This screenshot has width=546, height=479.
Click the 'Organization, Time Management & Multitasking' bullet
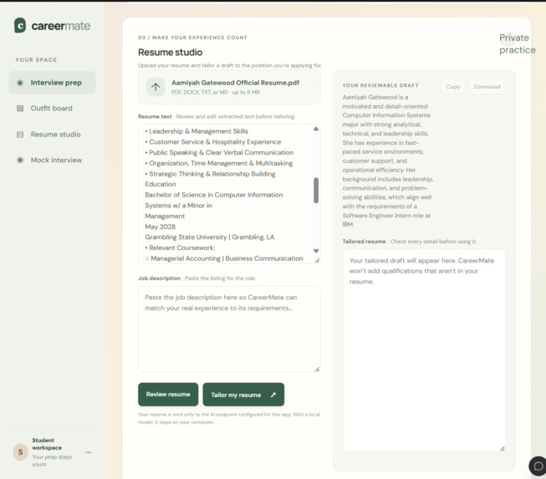219,163
